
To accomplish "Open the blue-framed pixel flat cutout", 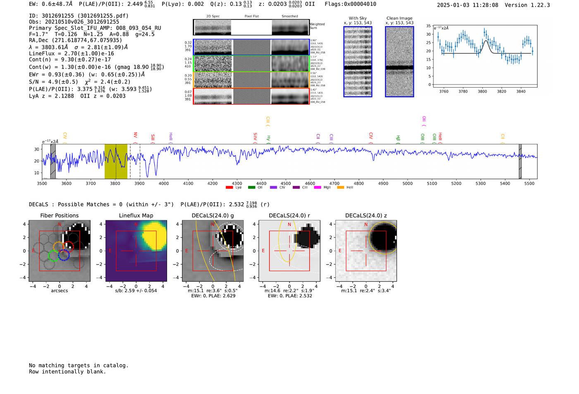I will (x=251, y=47).
